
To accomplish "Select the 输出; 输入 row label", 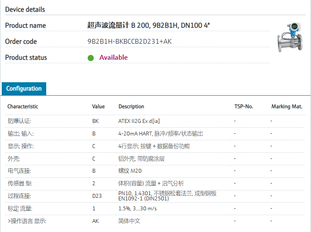I will tap(20, 134).
